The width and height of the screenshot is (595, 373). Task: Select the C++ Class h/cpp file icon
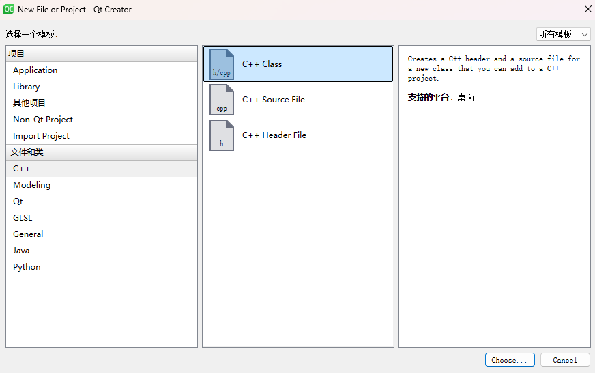[x=222, y=64]
